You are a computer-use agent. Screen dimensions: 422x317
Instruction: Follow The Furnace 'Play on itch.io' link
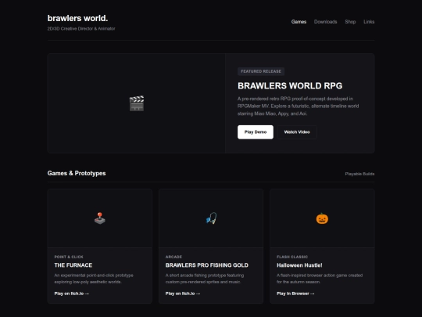pos(71,294)
